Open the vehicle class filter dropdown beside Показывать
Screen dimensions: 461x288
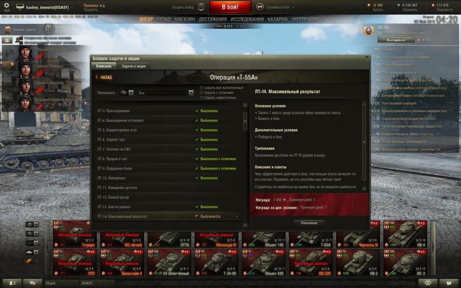[126, 93]
